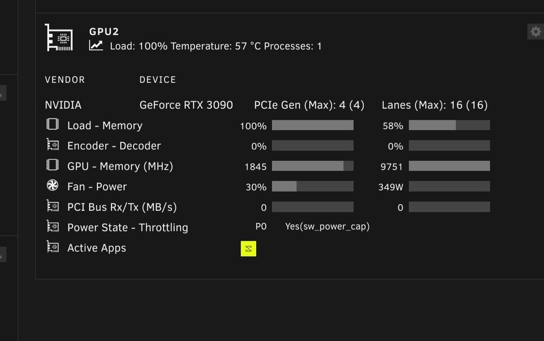This screenshot has height=341, width=544.
Task: Expand the upper left sidebar arrow
Action: [x=2, y=93]
